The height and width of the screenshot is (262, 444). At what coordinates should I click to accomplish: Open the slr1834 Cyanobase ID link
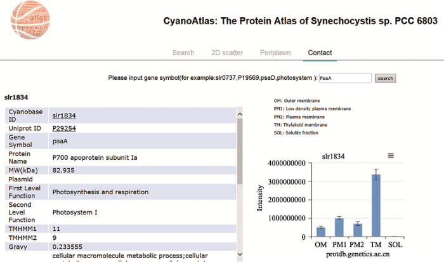pos(64,115)
